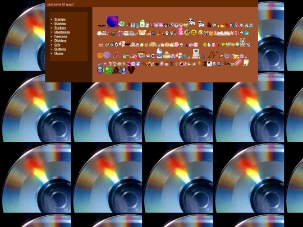This screenshot has width=303, height=227.
Task: Click the blue alien head favicon
Action: pos(100,70)
